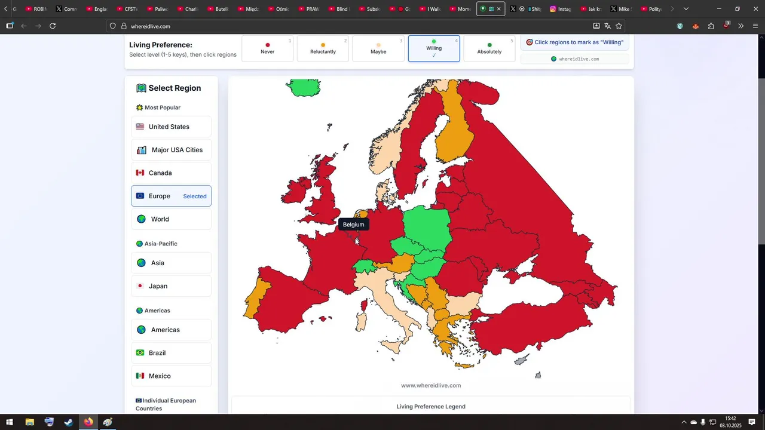The width and height of the screenshot is (765, 430).
Task: Open the translate page icon
Action: [x=607, y=26]
